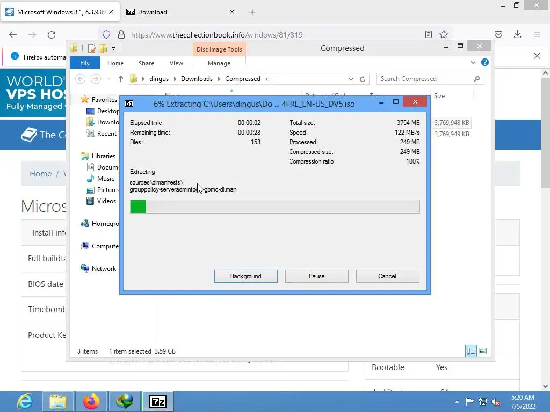
Task: Click 7-Zip icon in extraction dialog title
Action: (x=129, y=104)
